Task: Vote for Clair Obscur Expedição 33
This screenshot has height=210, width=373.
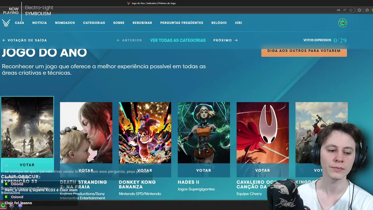Action: click(x=27, y=165)
